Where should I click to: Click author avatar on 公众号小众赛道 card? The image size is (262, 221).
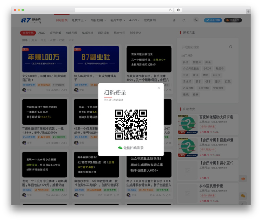point(24,195)
